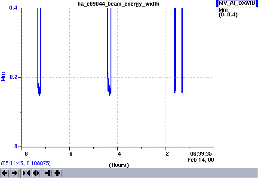
Task: Click the 0.2 tick on y-axis
Action: point(14,77)
